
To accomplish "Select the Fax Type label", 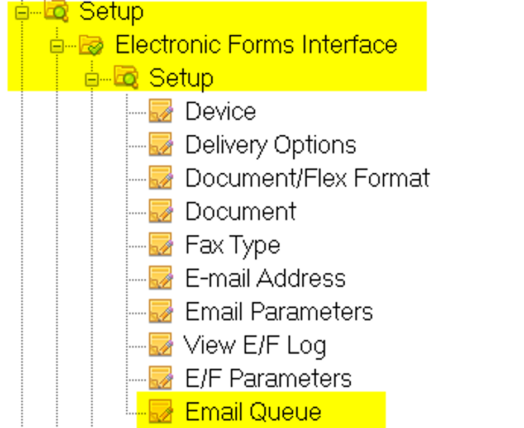I will click(232, 245).
